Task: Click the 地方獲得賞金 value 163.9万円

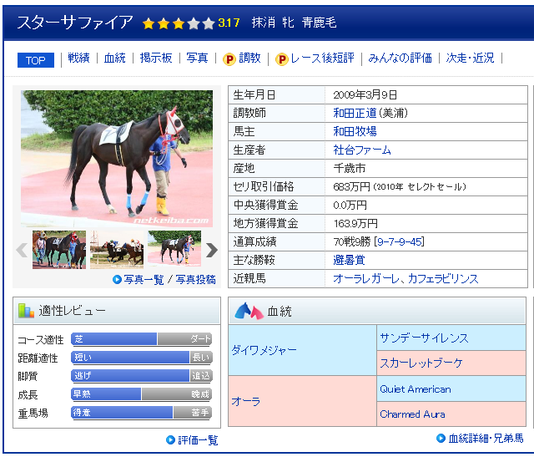Action: tap(355, 224)
